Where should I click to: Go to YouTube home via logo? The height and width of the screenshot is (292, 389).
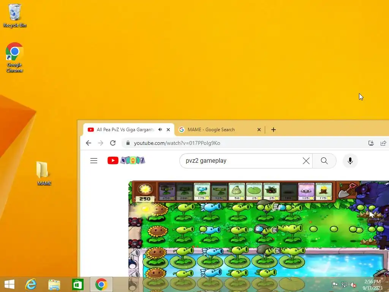tap(126, 161)
